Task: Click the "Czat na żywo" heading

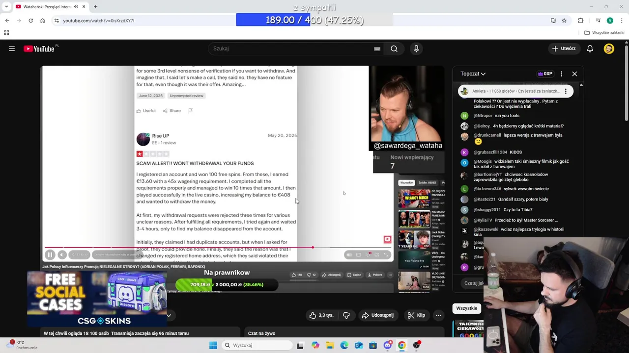Action: 261,333
